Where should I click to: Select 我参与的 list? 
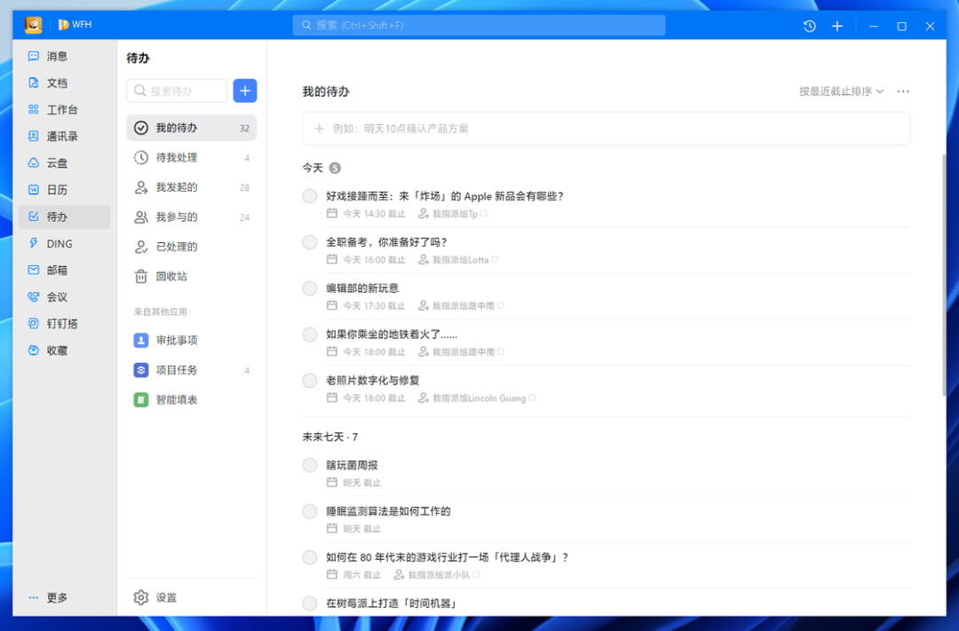[x=192, y=217]
